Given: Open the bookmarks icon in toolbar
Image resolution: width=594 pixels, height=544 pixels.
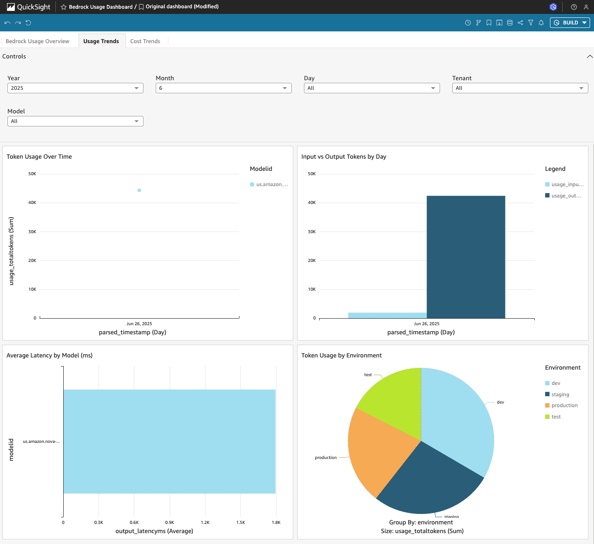Looking at the screenshot, I should (x=489, y=23).
